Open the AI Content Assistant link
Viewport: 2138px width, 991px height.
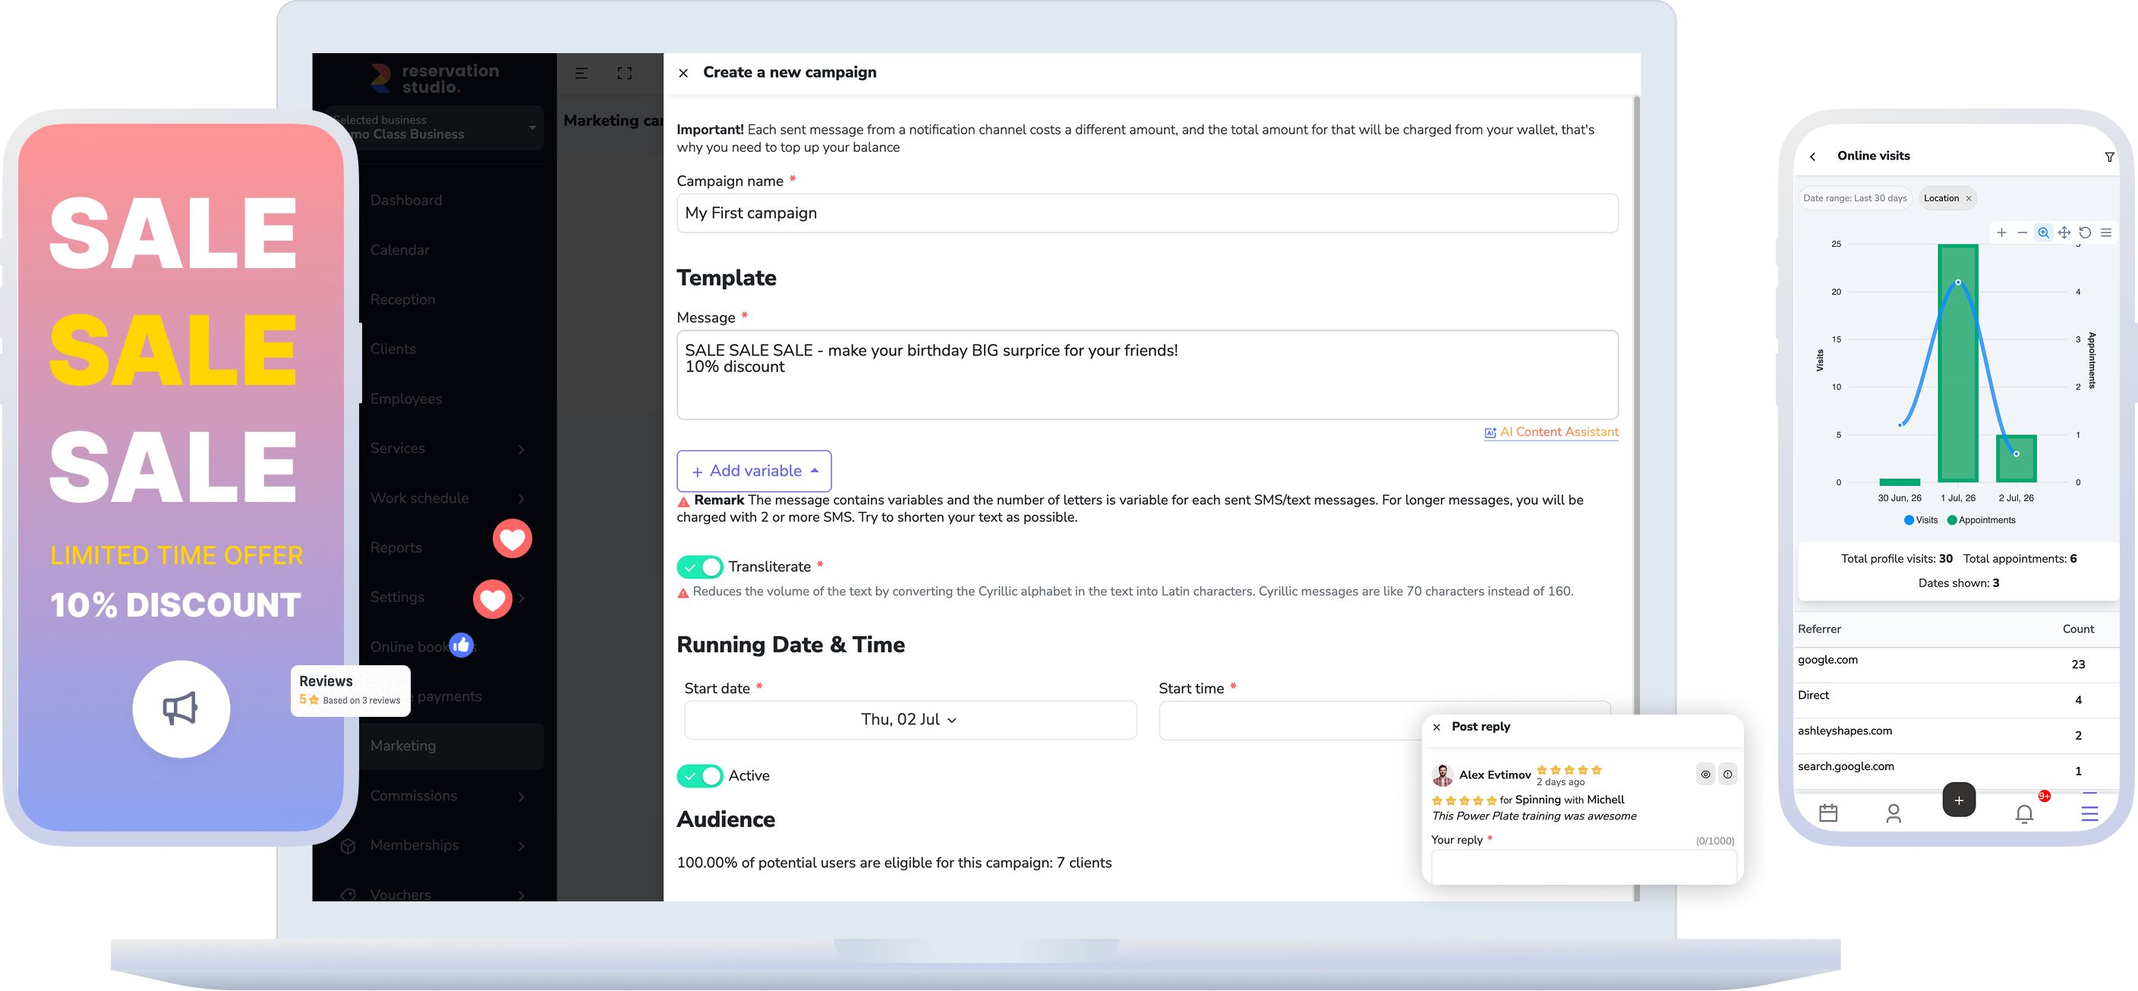(x=1551, y=431)
